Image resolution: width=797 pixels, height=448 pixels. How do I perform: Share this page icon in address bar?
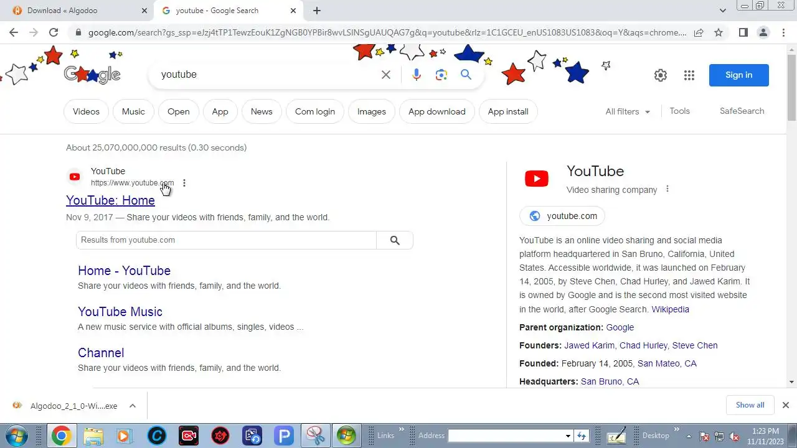(699, 32)
